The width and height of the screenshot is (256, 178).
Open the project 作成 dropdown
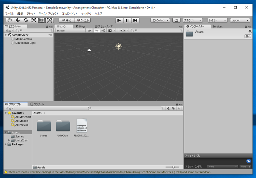click(x=10, y=108)
